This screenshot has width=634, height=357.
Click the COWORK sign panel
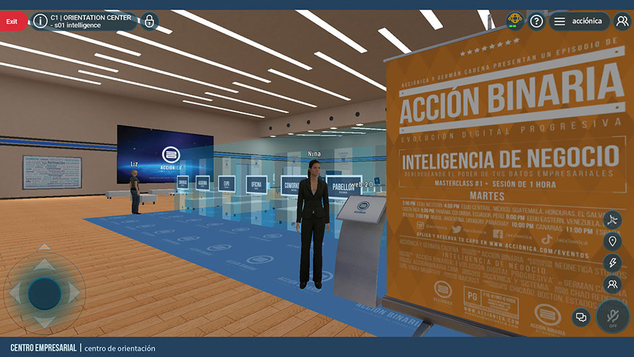point(292,186)
